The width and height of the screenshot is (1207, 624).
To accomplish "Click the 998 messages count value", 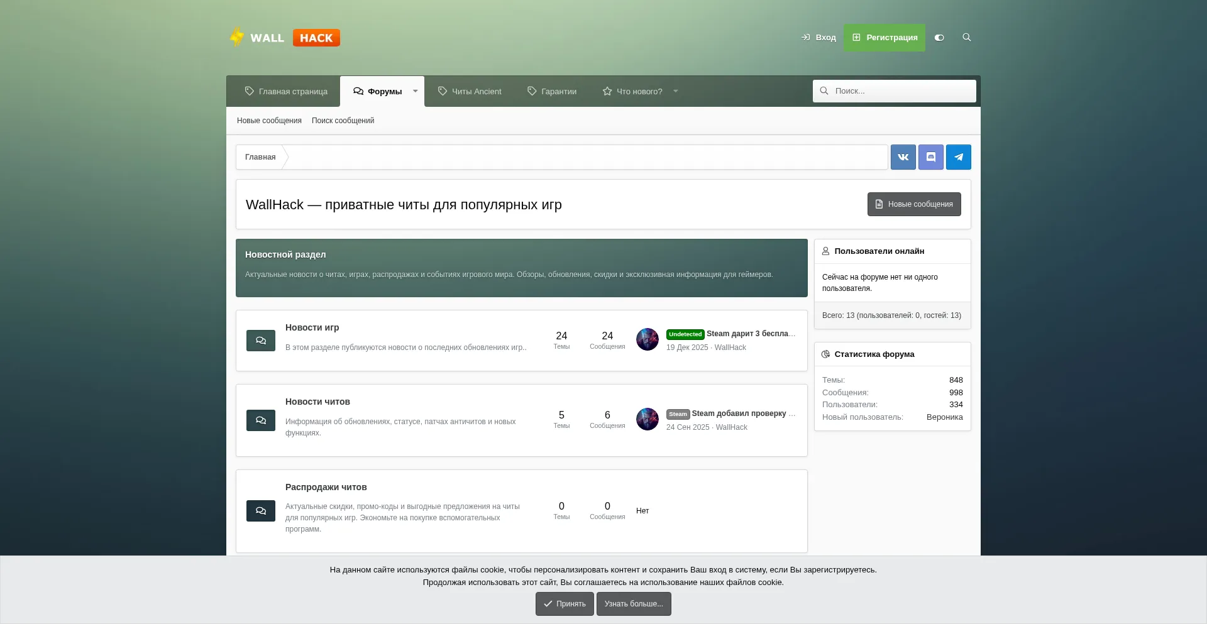I will pyautogui.click(x=956, y=393).
